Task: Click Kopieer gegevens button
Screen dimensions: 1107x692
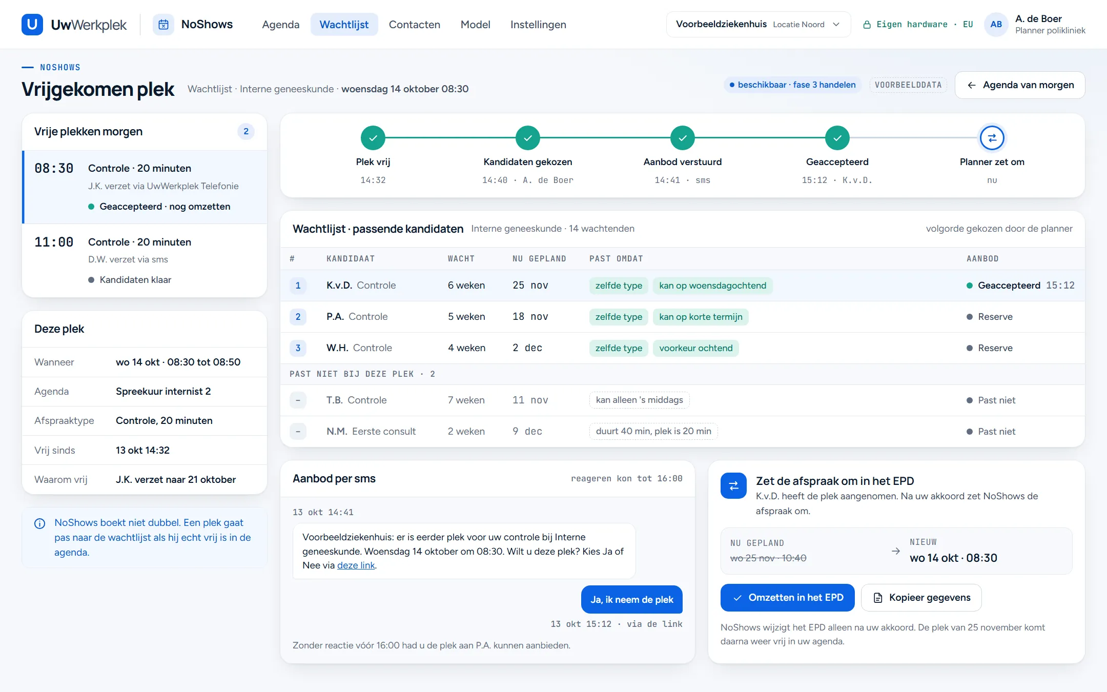Action: pyautogui.click(x=921, y=598)
